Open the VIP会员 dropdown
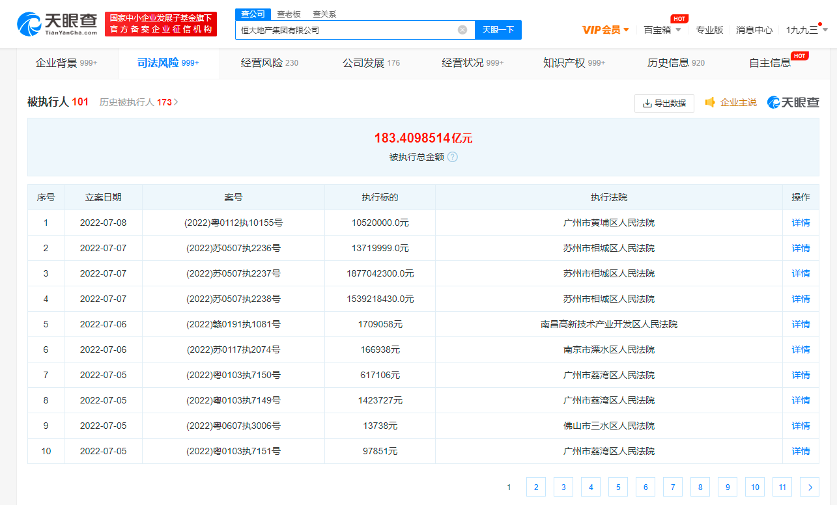This screenshot has height=505, width=837. click(x=605, y=30)
